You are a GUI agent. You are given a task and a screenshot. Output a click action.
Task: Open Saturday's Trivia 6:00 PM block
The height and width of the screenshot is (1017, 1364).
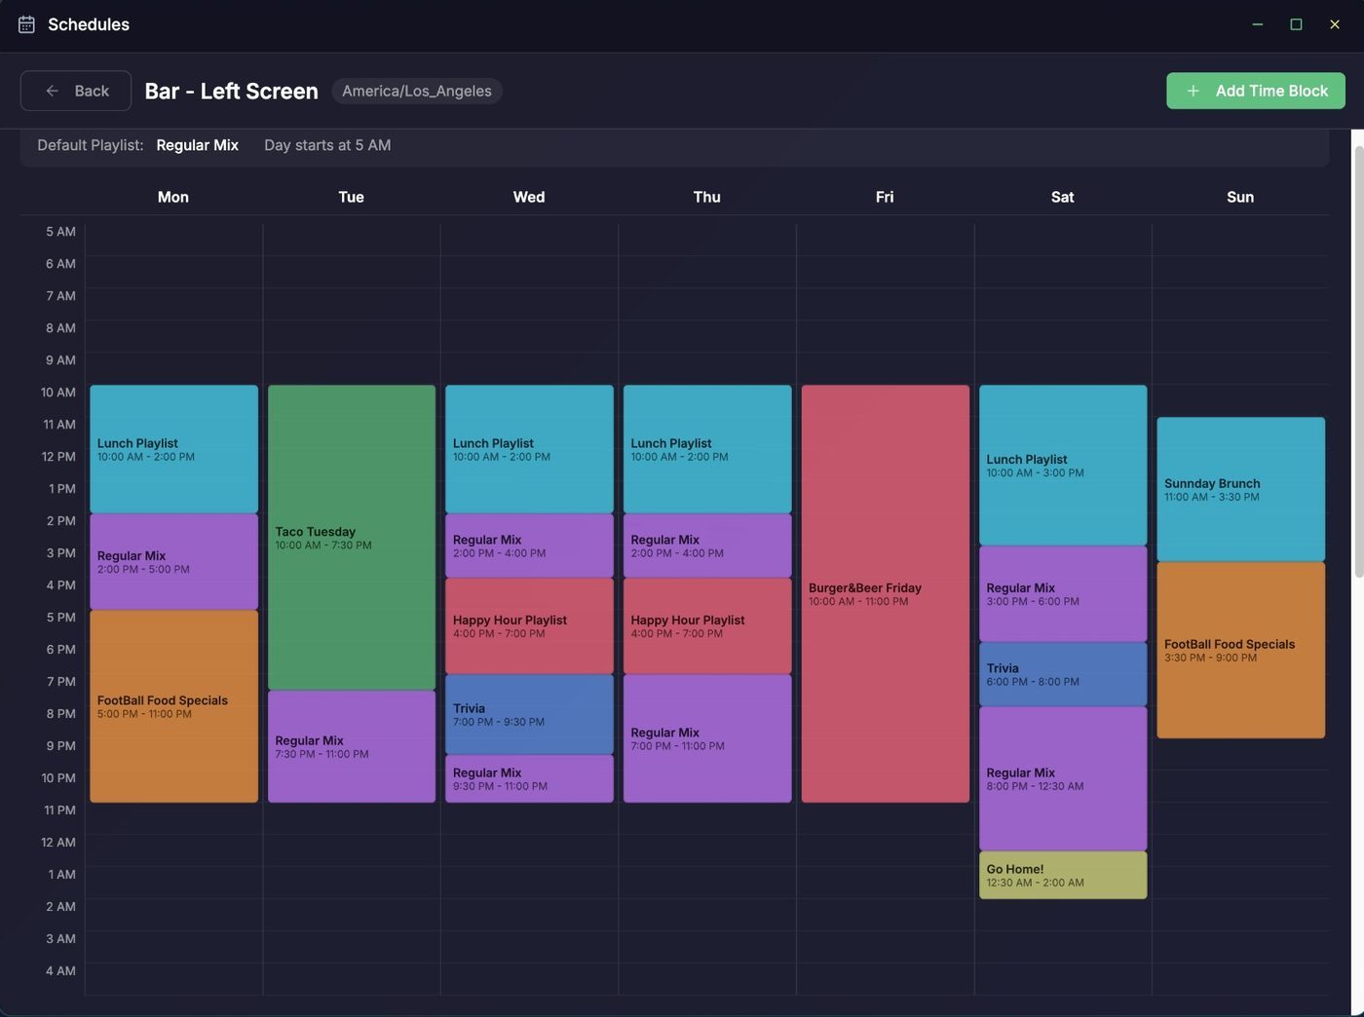click(1063, 674)
